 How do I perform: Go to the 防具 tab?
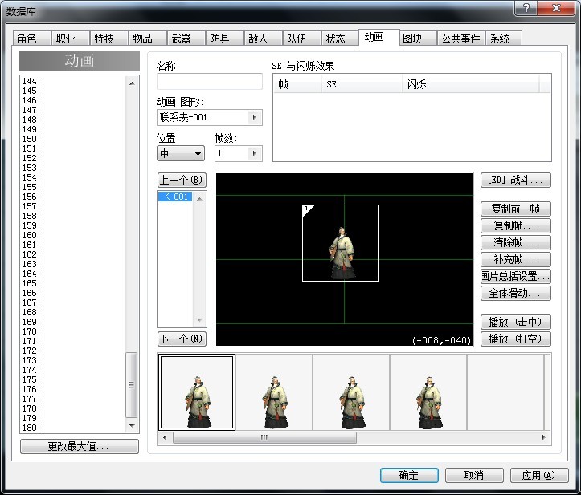224,39
